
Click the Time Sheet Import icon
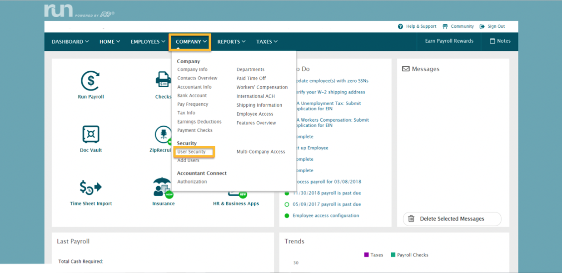[90, 189]
